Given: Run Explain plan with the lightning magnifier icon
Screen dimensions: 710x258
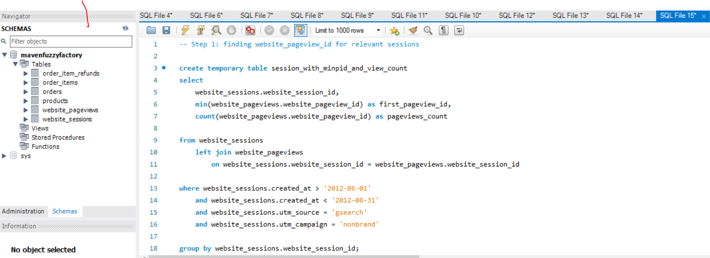Looking at the screenshot, I should tap(216, 31).
